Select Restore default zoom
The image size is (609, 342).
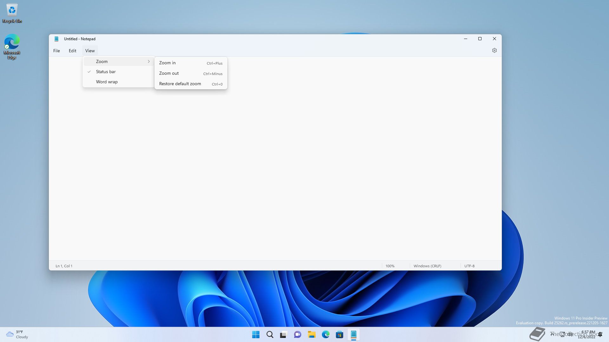coord(191,84)
